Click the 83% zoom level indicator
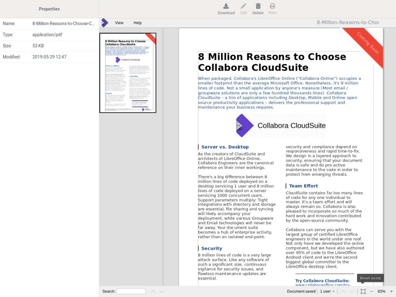 tap(381, 291)
